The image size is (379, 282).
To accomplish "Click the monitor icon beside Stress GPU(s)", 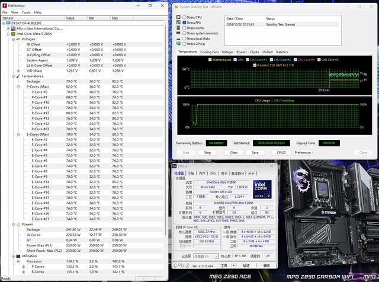I will [178, 44].
